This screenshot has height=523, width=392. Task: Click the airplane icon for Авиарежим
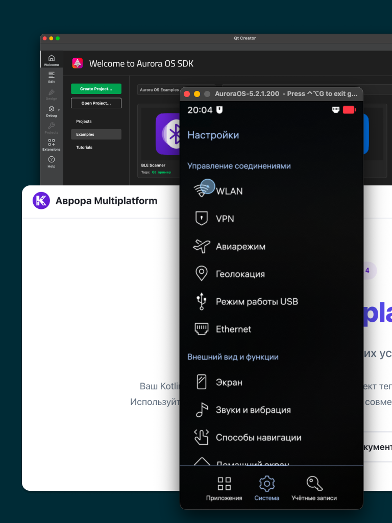(x=201, y=246)
